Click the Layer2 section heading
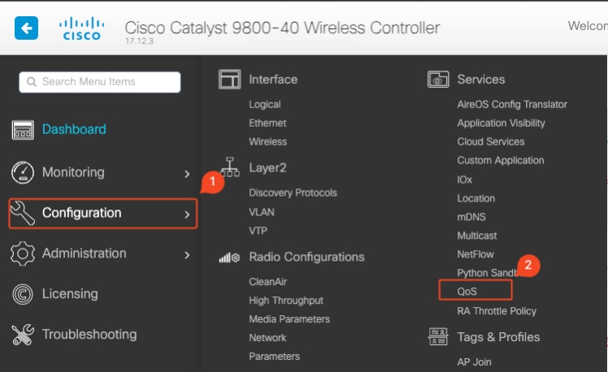 click(x=267, y=168)
